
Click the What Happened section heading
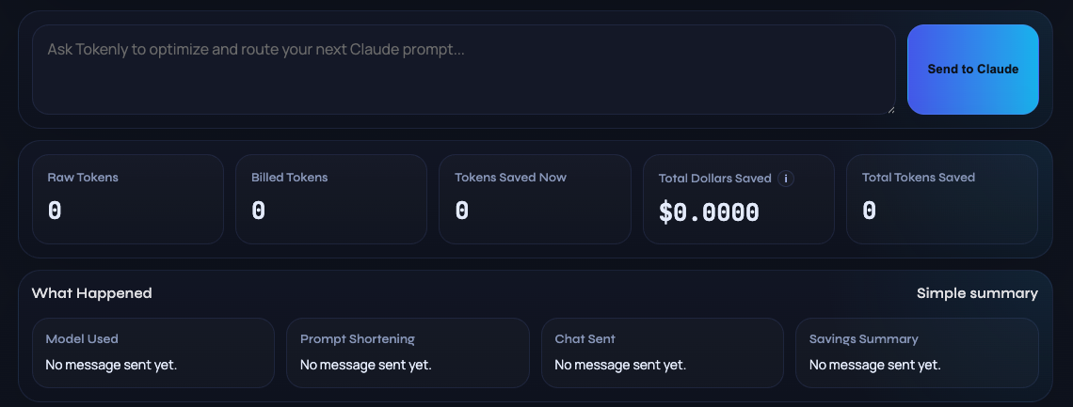[92, 293]
